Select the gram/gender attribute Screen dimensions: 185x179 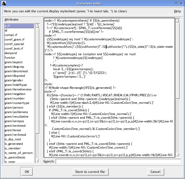click(x=19, y=80)
